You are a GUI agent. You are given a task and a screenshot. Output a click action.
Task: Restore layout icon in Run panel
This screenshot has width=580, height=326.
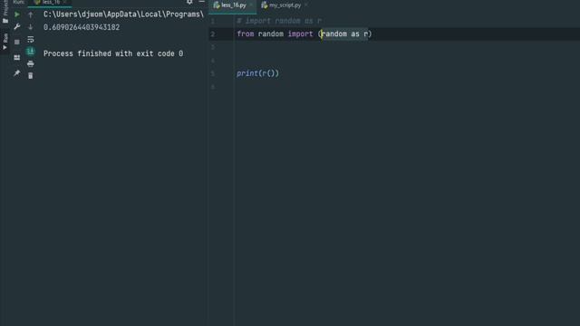point(17,58)
